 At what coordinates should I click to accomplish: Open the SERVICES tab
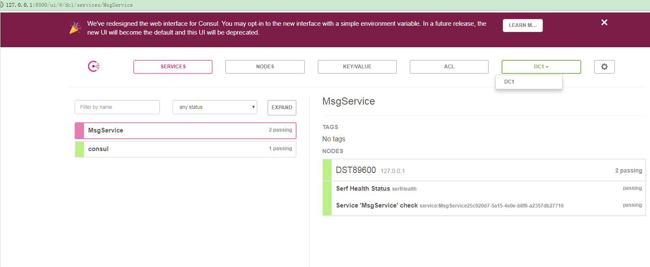[173, 67]
